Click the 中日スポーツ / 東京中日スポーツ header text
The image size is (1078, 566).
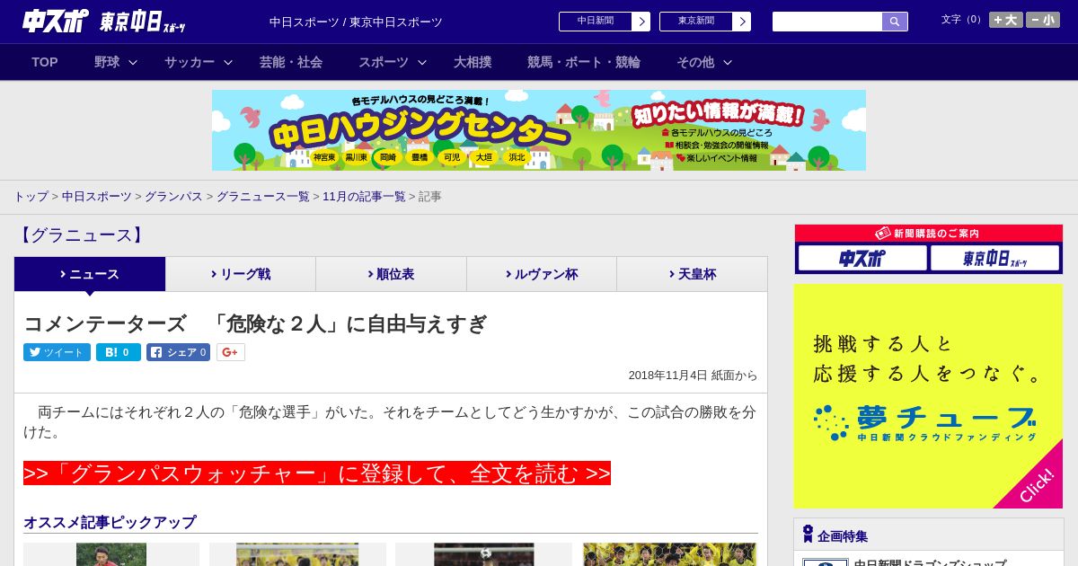tap(356, 22)
